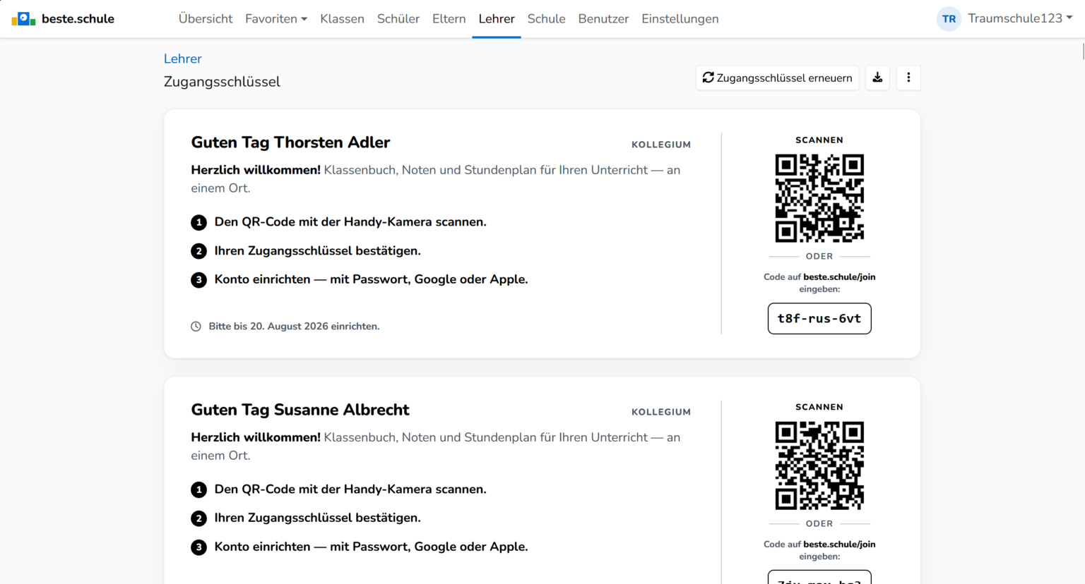Select the access code t8f-rus-6vt

(x=819, y=319)
